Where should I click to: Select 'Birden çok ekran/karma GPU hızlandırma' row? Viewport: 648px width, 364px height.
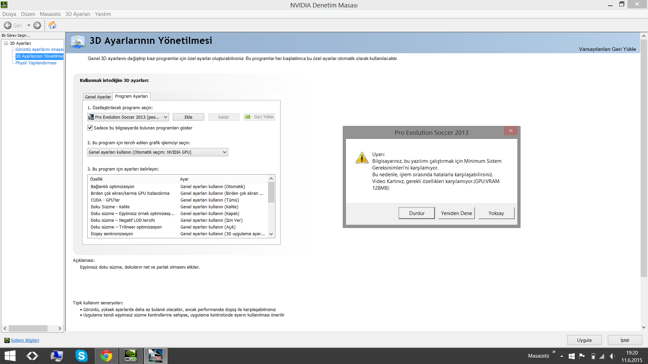[x=178, y=193]
